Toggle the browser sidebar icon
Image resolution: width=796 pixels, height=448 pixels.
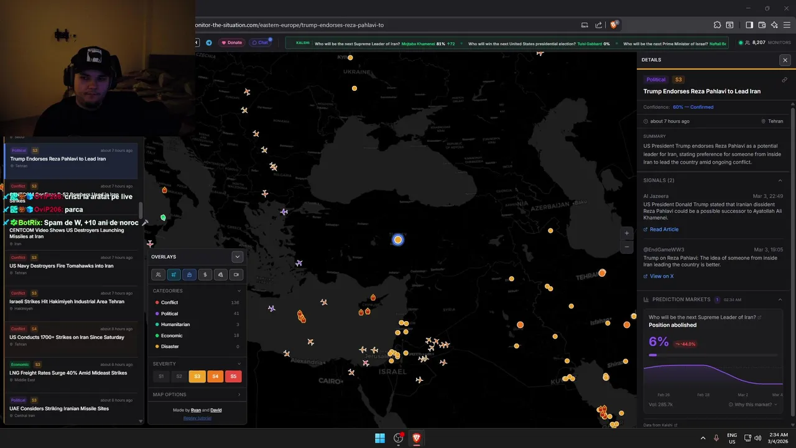[x=749, y=25]
